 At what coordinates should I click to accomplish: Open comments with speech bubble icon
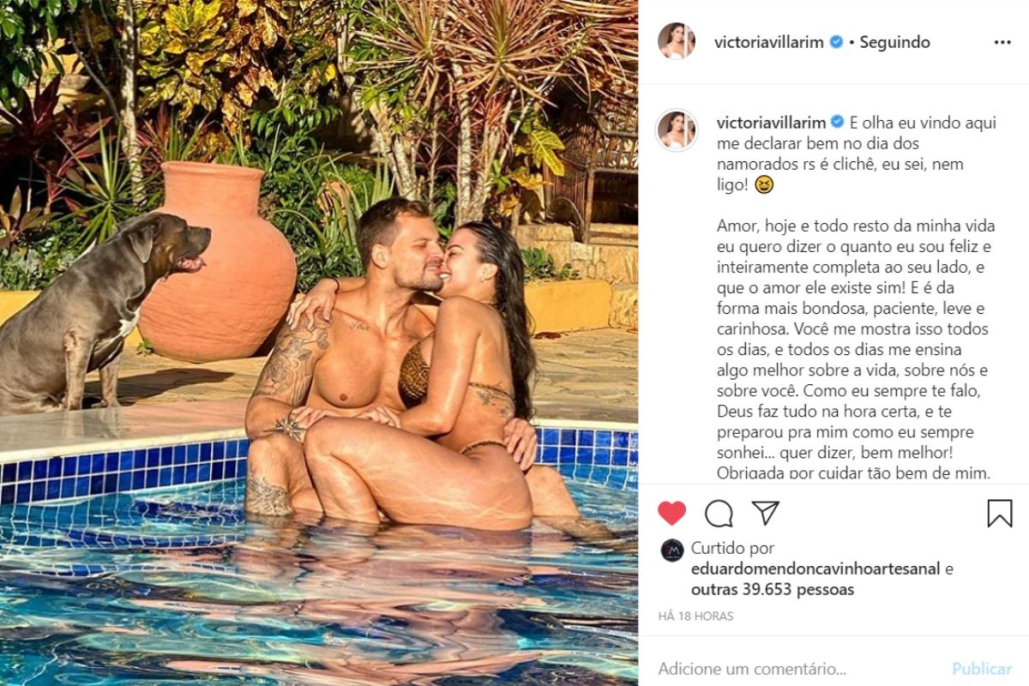pos(719,513)
